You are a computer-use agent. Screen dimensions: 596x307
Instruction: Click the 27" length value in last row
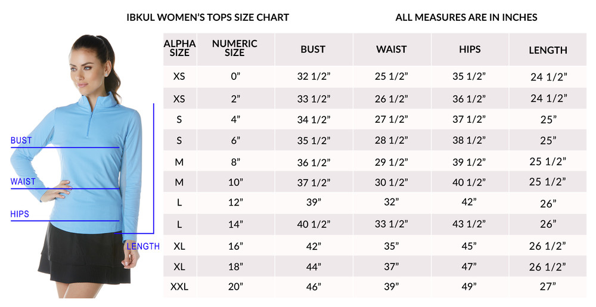coord(548,287)
